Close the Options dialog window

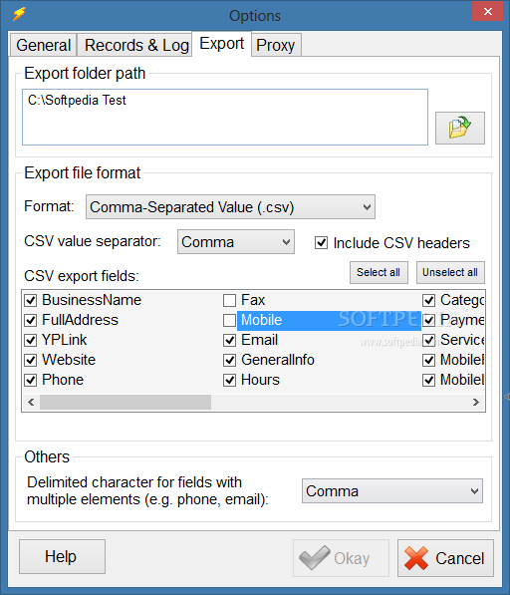point(488,11)
